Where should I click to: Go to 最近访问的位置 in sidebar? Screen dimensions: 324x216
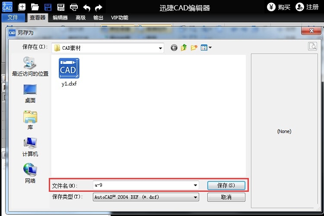(x=30, y=67)
